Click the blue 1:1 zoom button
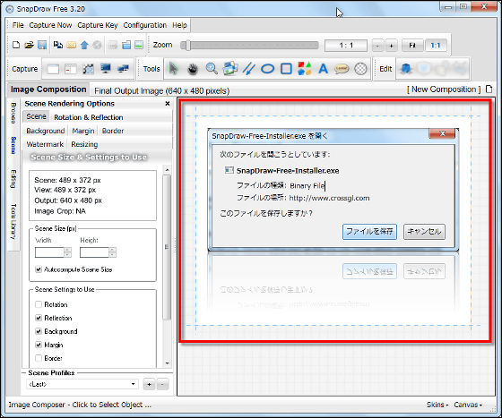This screenshot has width=502, height=418. click(x=436, y=46)
